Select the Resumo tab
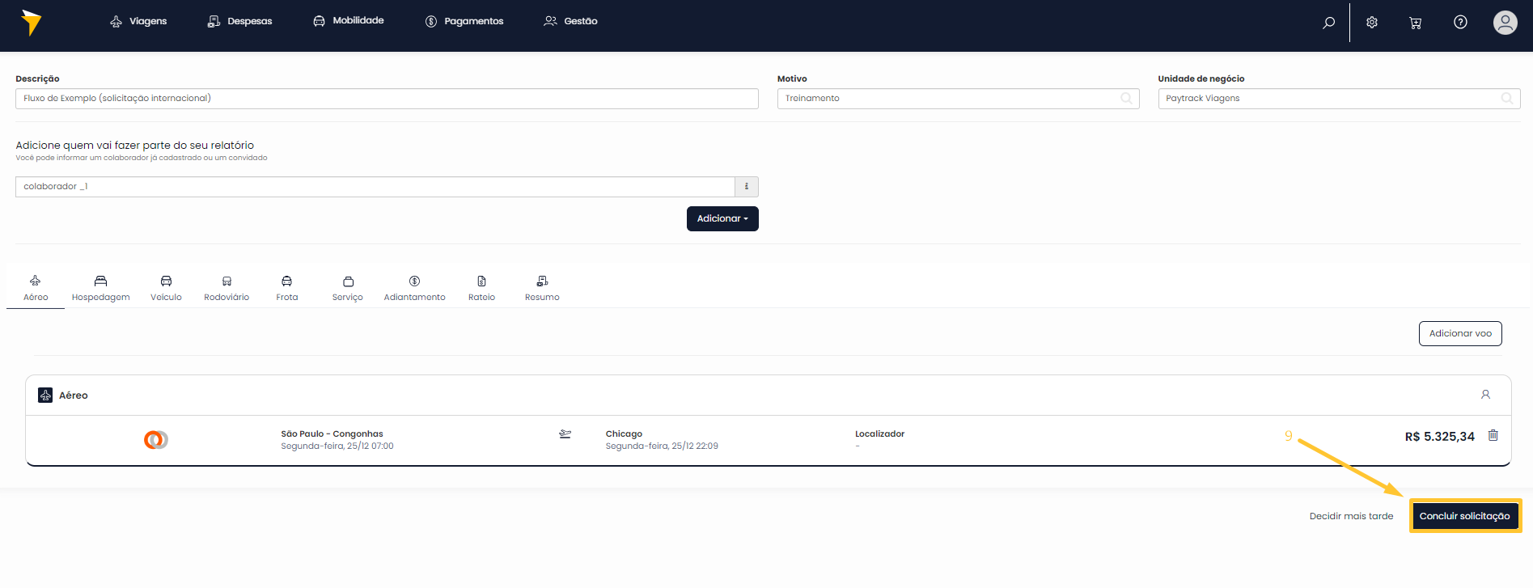The height and width of the screenshot is (588, 1533). pos(542,288)
